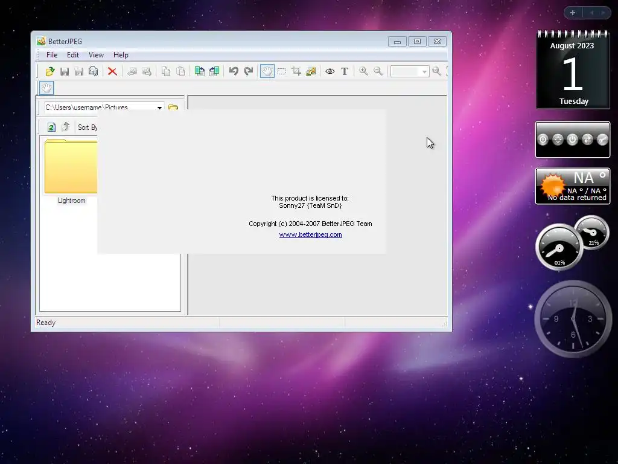Click the C:\Users path field
The image size is (618, 464).
point(100,107)
